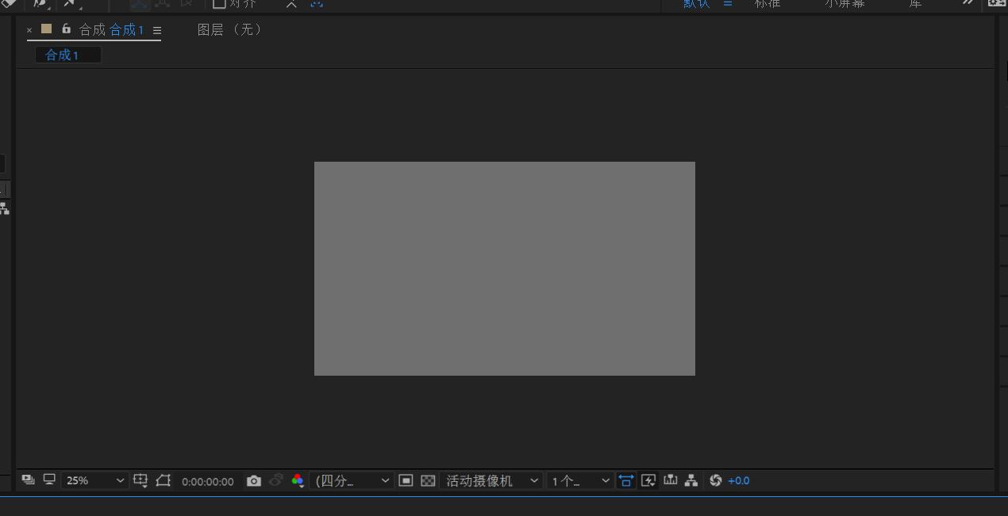This screenshot has height=516, width=1008.
Task: Toggle the transparency grid
Action: (427, 480)
